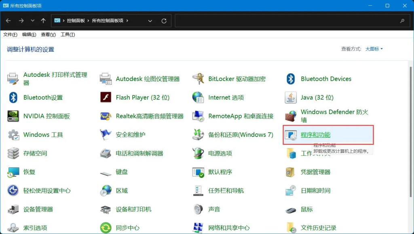Click the Flash Player (32 位) icon
414x234 pixels.
[x=106, y=97]
